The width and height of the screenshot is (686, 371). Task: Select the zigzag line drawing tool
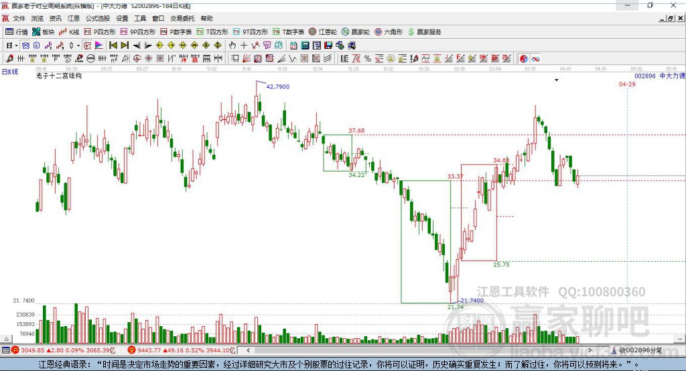click(255, 46)
